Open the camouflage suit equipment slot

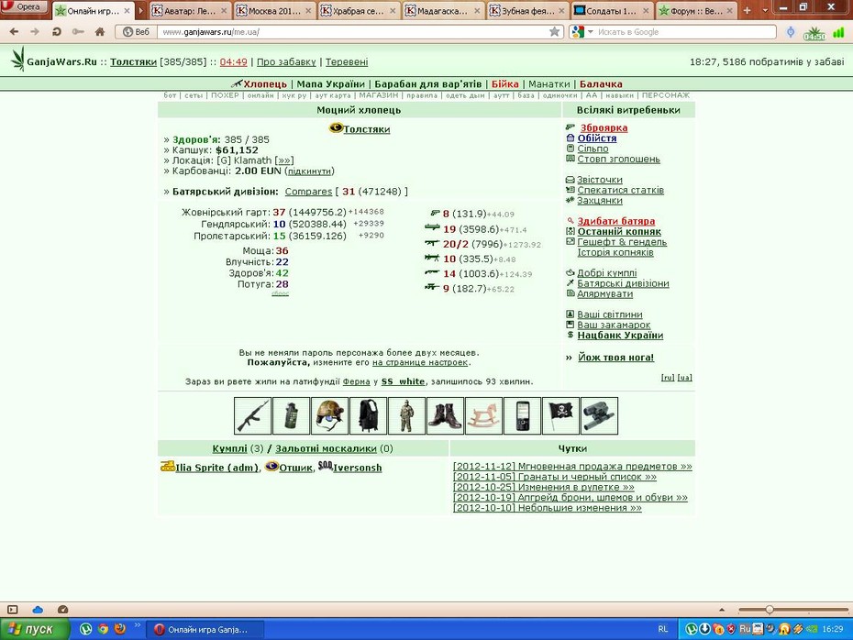click(x=407, y=416)
